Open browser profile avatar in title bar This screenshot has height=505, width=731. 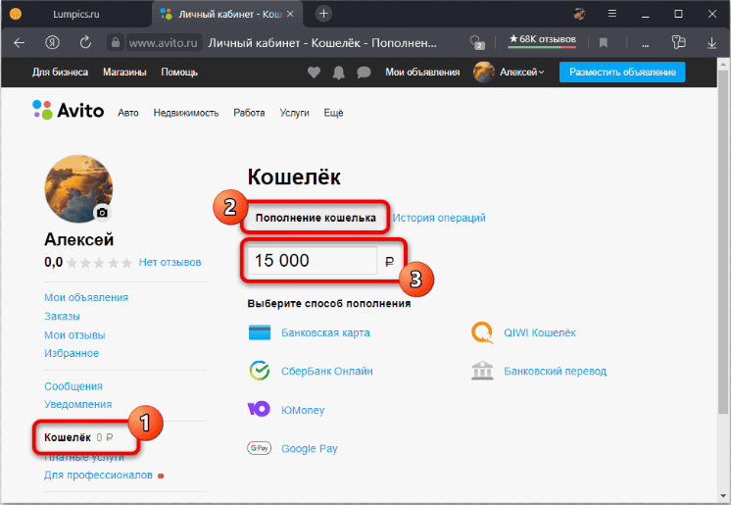pyautogui.click(x=579, y=14)
